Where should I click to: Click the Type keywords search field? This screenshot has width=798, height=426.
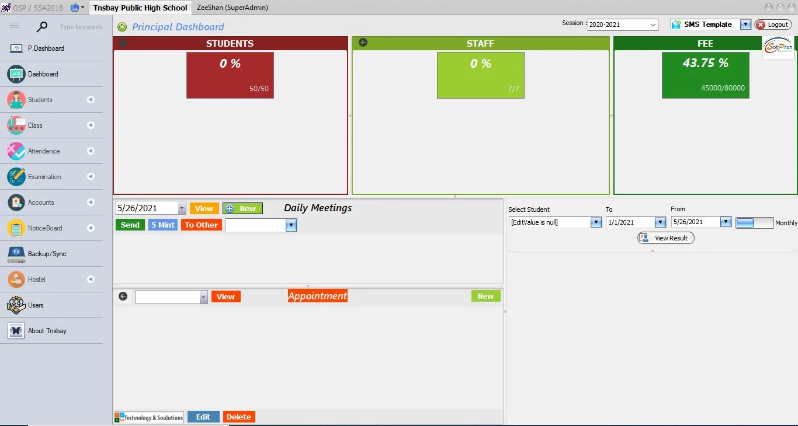81,27
